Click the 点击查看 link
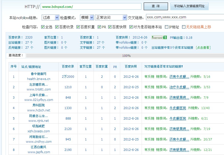This screenshot has width=224, height=155. pos(203,47)
